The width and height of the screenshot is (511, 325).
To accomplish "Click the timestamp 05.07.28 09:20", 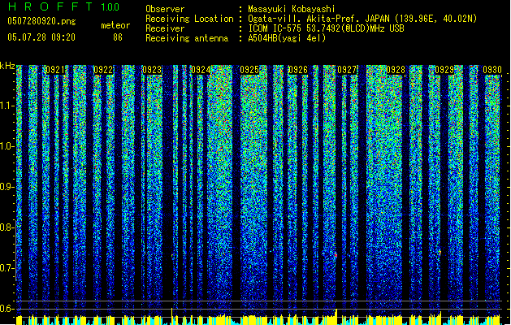I will pos(41,37).
